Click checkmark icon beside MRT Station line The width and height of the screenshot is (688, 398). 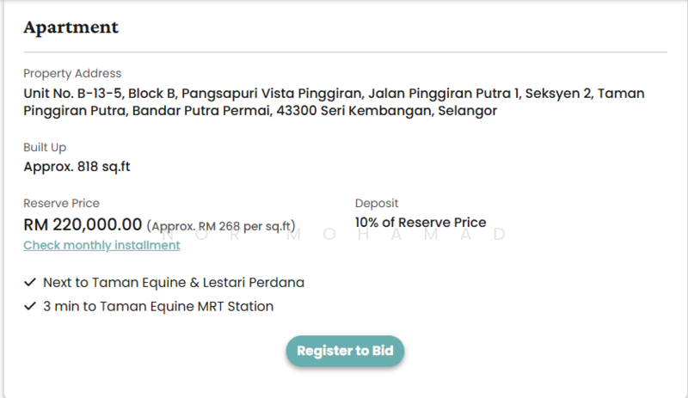click(x=30, y=306)
